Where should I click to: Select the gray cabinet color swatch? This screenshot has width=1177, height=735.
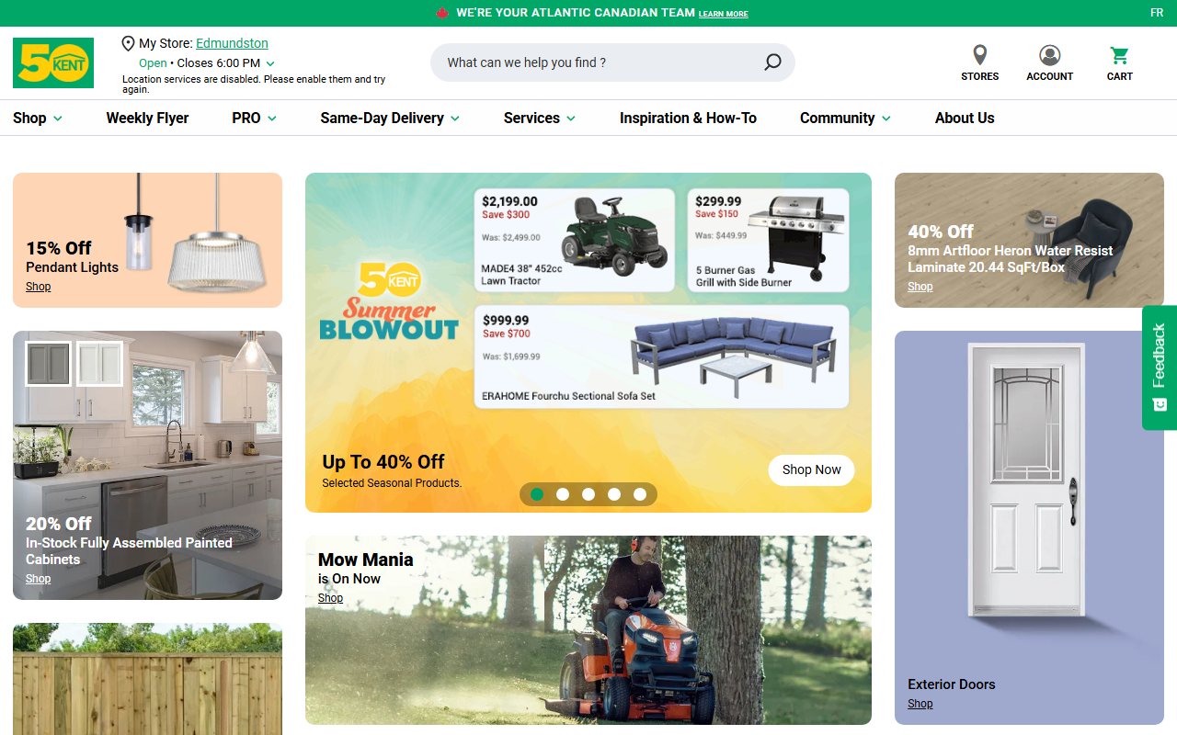coord(48,364)
